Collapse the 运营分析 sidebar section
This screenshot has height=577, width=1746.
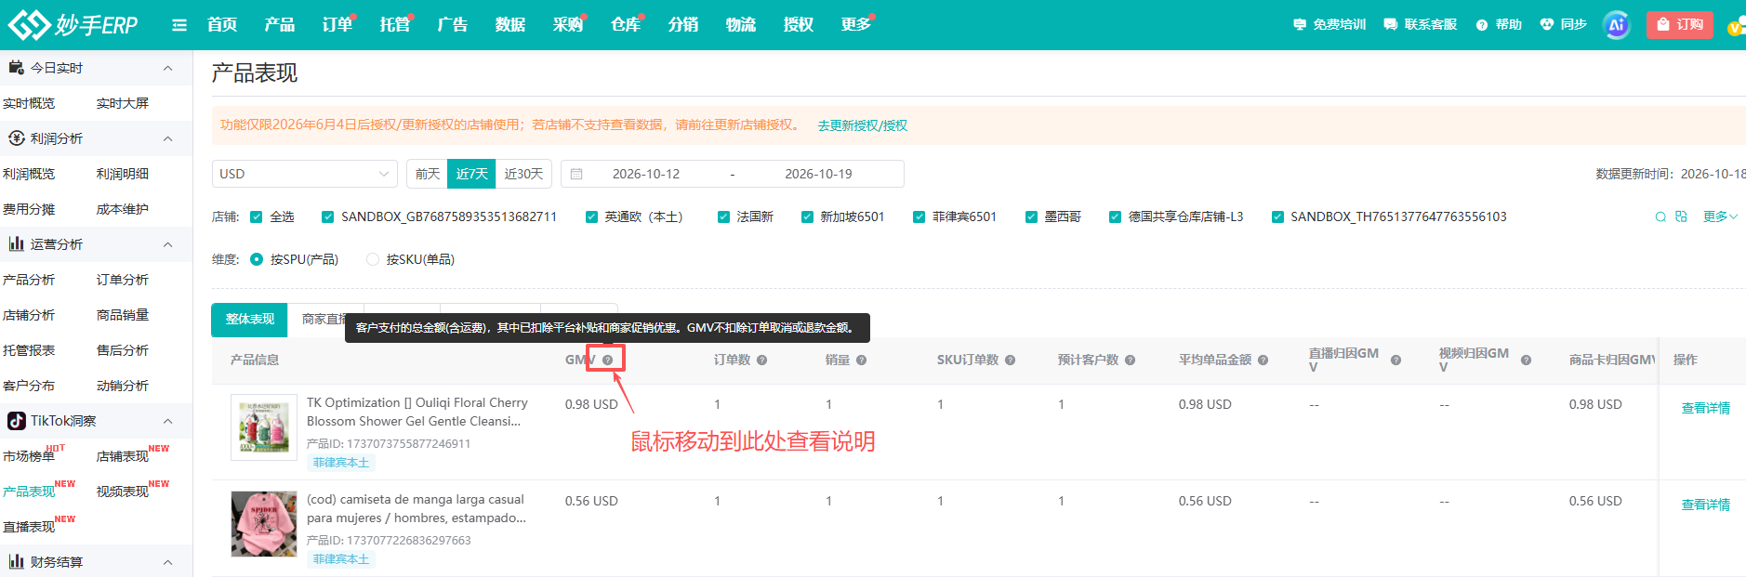[168, 244]
